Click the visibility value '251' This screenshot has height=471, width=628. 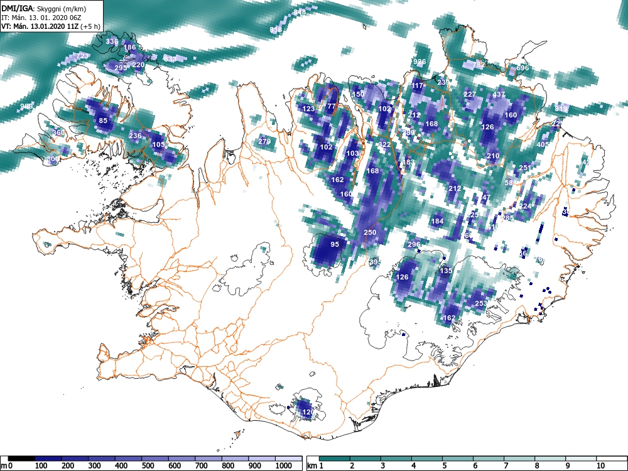click(524, 168)
